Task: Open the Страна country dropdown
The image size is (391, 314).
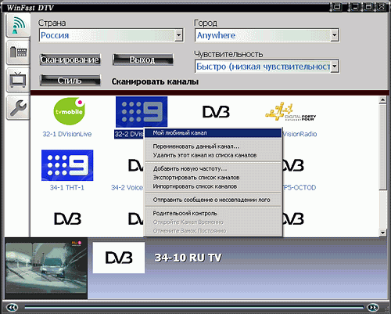Action: pyautogui.click(x=178, y=35)
